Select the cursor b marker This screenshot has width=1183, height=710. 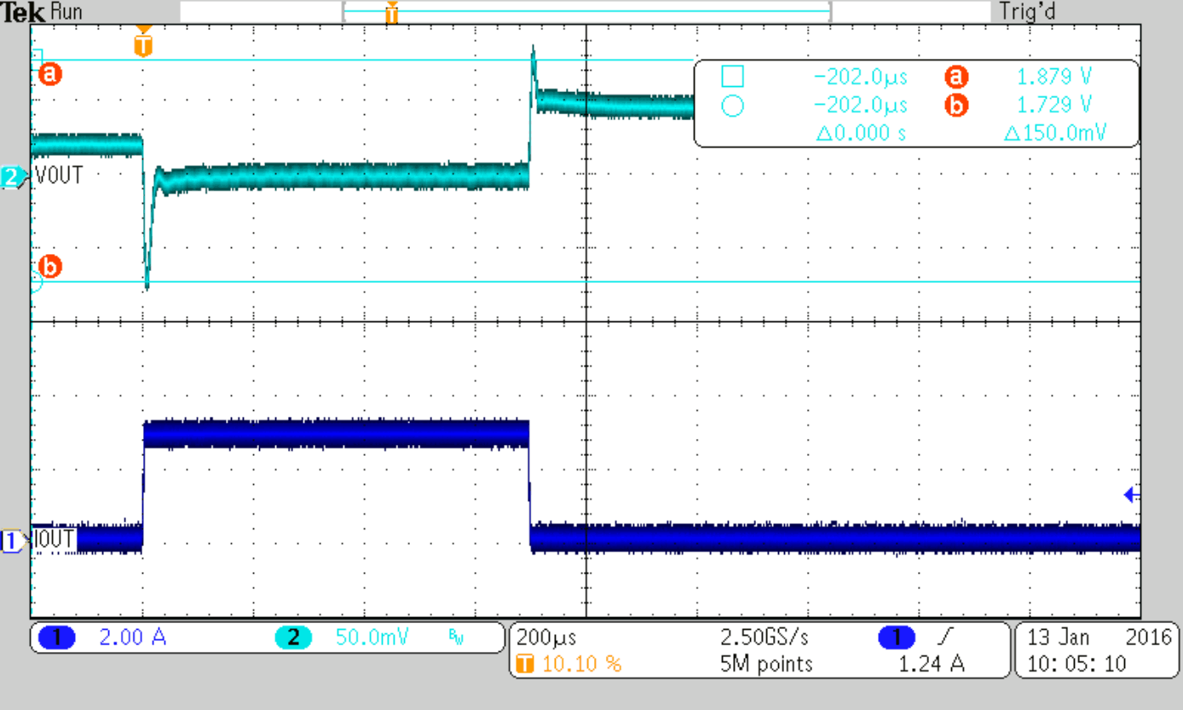pyautogui.click(x=49, y=268)
